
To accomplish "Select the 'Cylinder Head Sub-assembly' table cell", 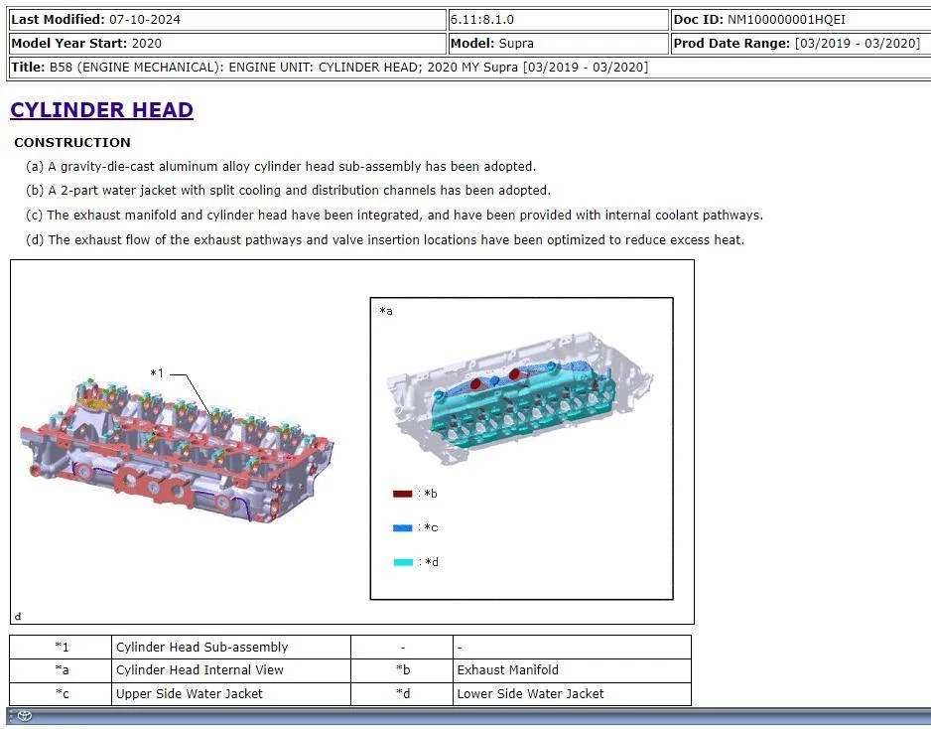I will pyautogui.click(x=231, y=647).
